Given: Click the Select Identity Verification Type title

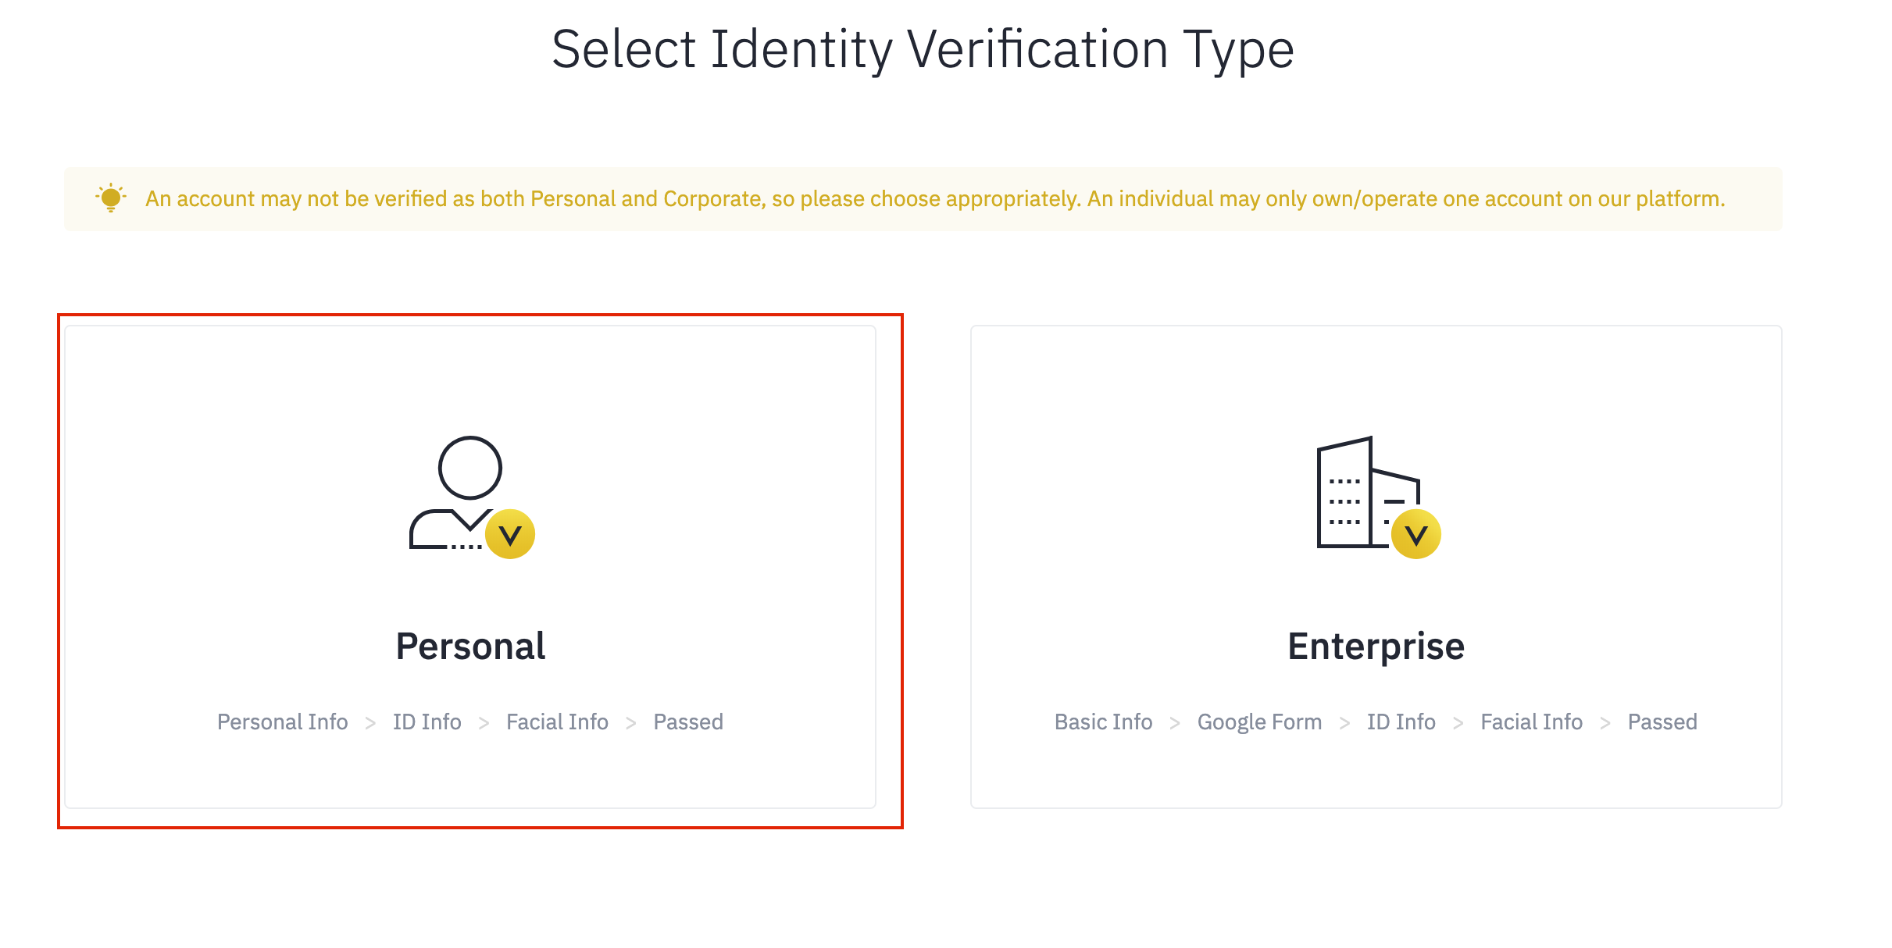Looking at the screenshot, I should click(923, 49).
